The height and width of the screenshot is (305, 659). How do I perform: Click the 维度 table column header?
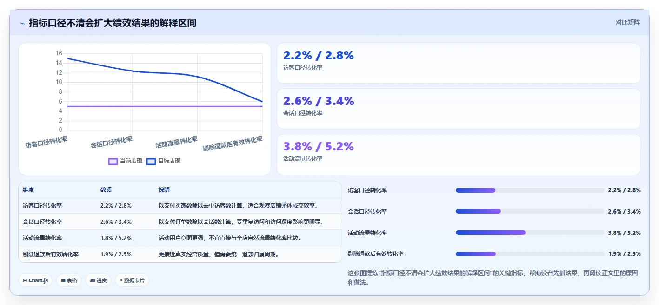point(28,190)
